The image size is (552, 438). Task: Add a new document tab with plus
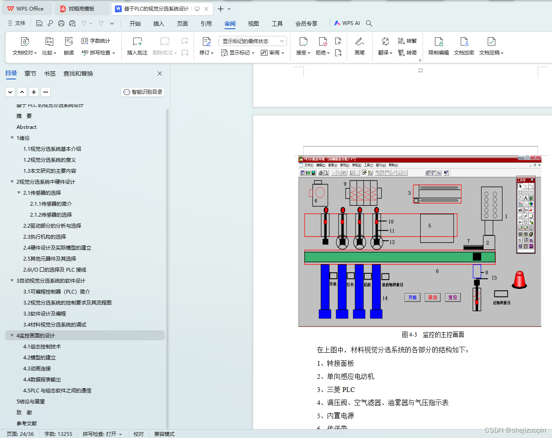[220, 8]
